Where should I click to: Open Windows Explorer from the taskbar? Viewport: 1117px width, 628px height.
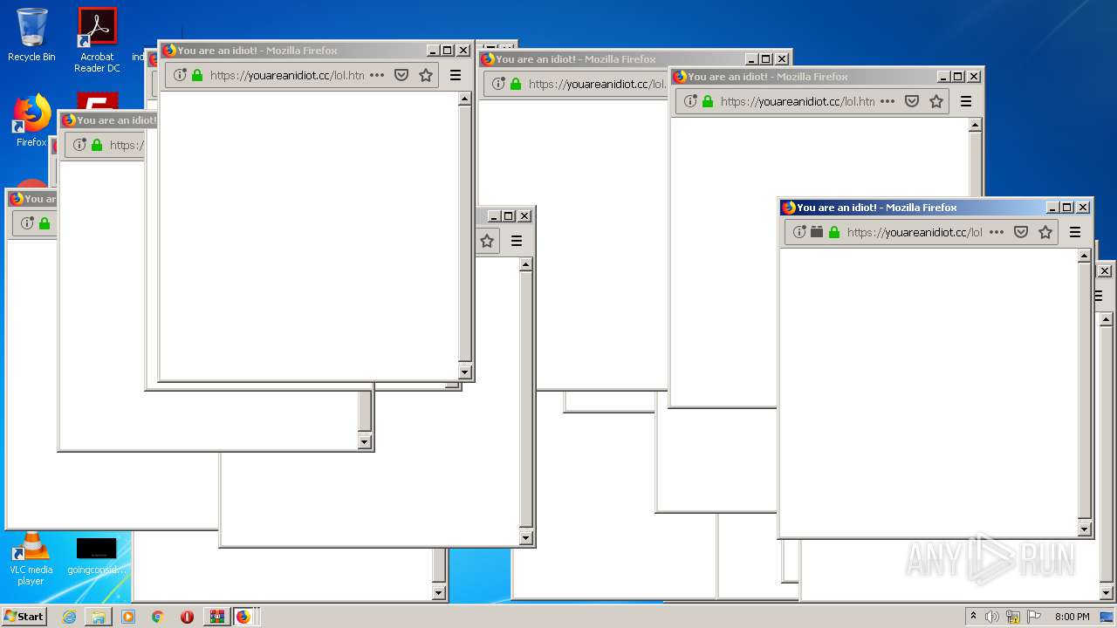click(99, 617)
